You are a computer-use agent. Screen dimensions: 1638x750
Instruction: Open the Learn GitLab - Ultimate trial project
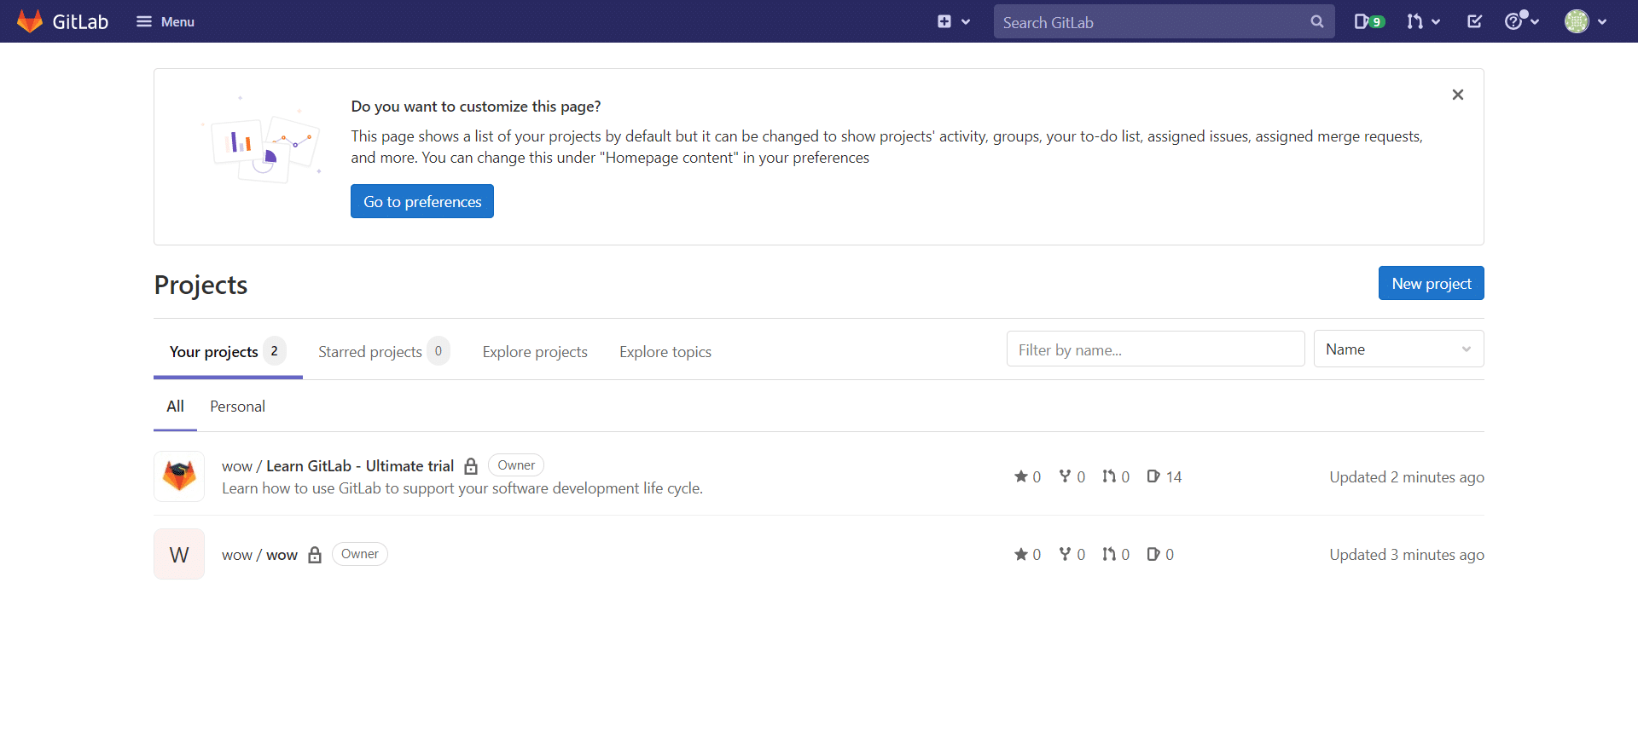pyautogui.click(x=338, y=466)
